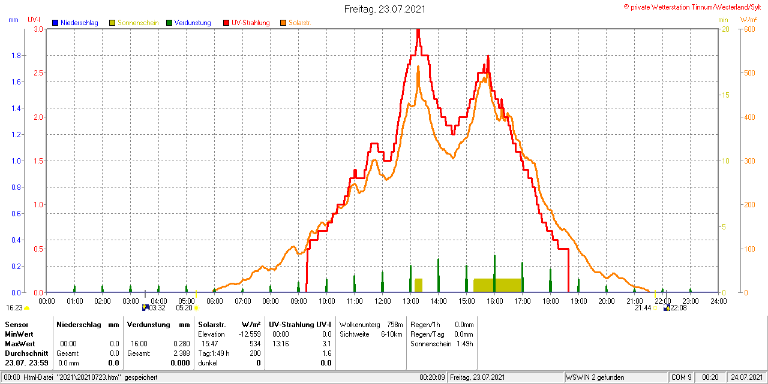Click the 24.07.2021 date in status bar
This screenshot has width=768, height=384.
pos(746,377)
